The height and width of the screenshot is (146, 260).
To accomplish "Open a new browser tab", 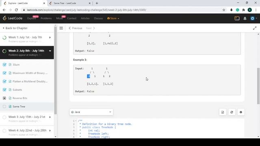I will [97, 3].
